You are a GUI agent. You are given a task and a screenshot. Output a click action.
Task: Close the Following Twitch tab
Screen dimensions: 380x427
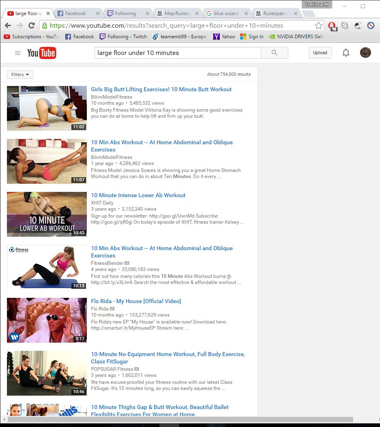(148, 13)
